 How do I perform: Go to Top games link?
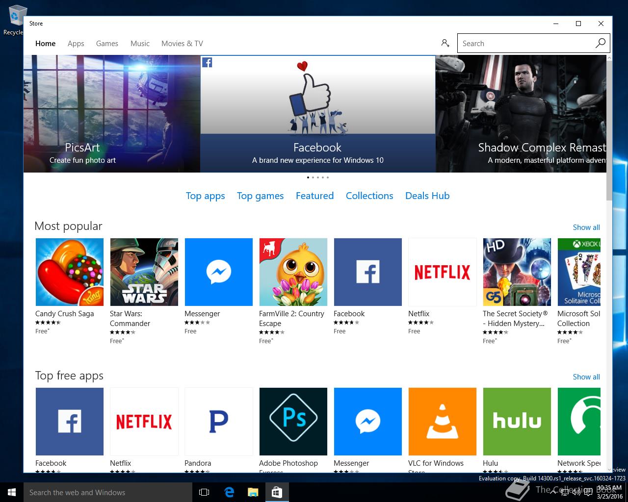coord(260,196)
